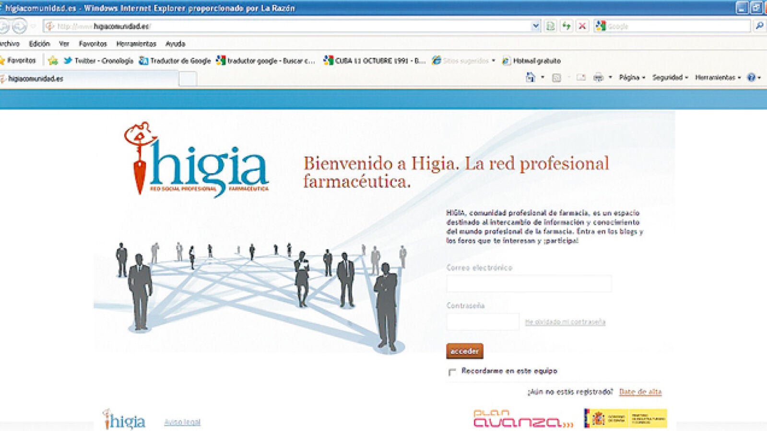Select the higiacomunidad.es tab
767x431 pixels.
[x=89, y=79]
